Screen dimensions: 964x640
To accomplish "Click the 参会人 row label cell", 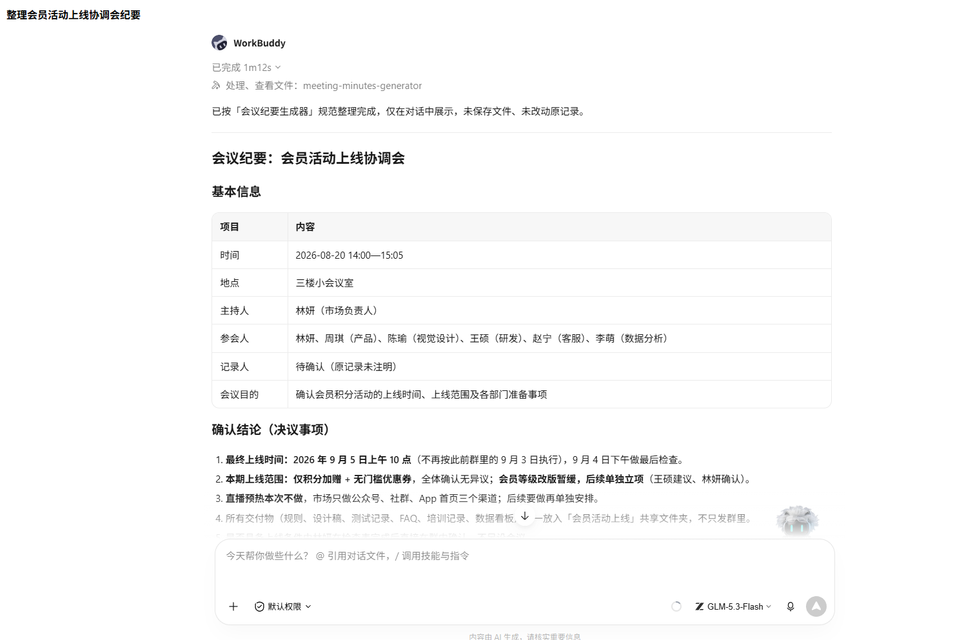I will coord(250,338).
